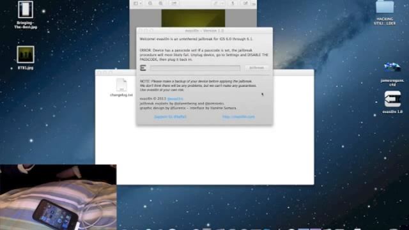409x230 pixels.
Task: Click the Jailbreak button in evasi0n
Action: (x=256, y=68)
